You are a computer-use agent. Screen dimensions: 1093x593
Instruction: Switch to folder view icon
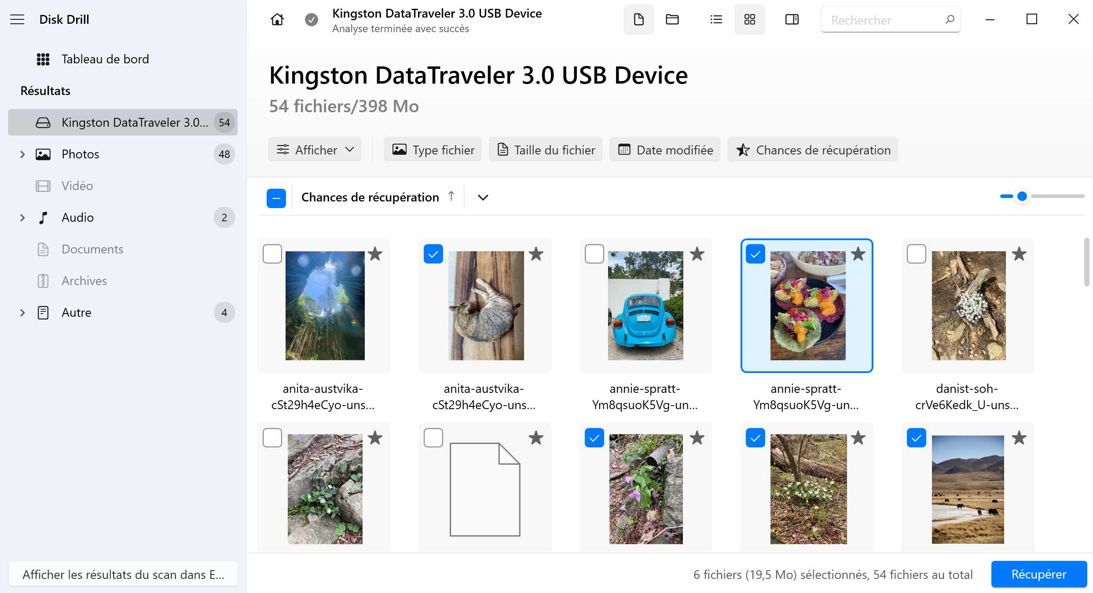tap(672, 19)
